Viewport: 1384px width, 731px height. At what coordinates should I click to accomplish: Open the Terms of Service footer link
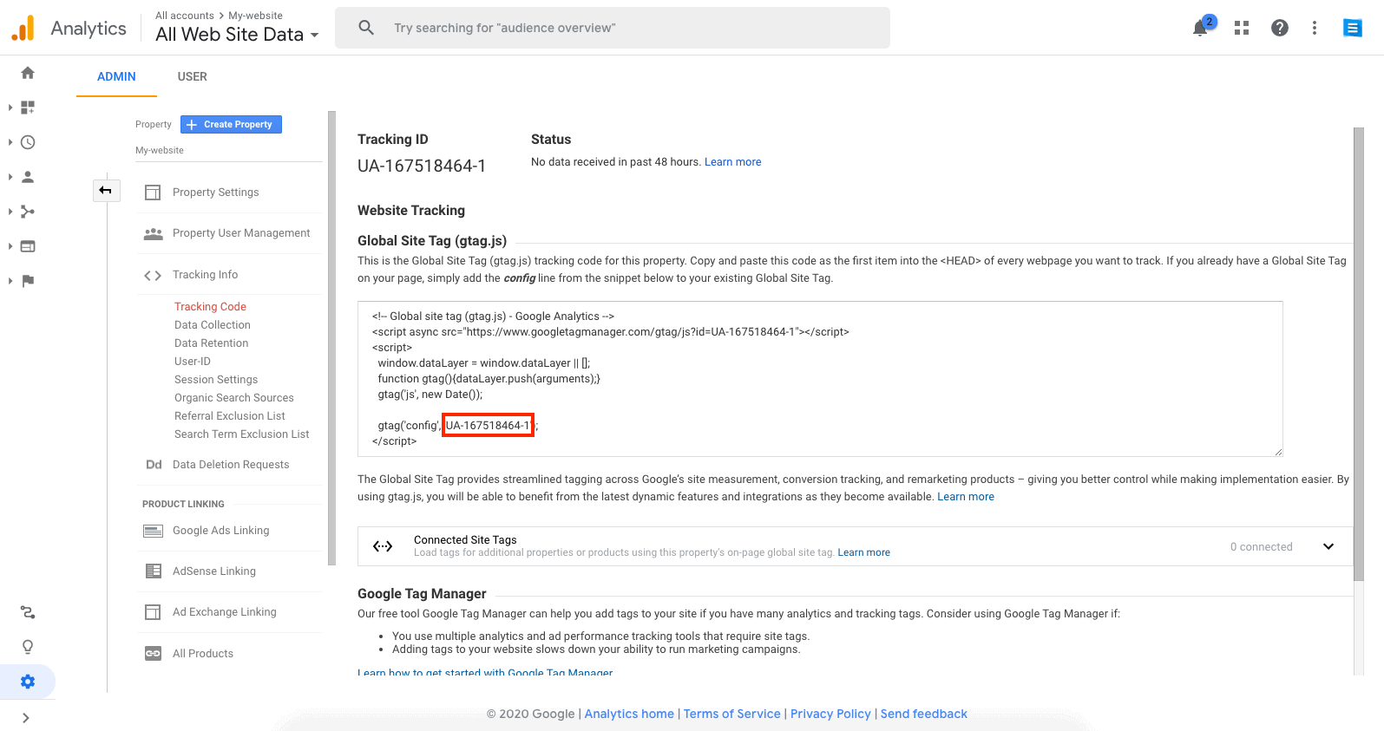(732, 714)
